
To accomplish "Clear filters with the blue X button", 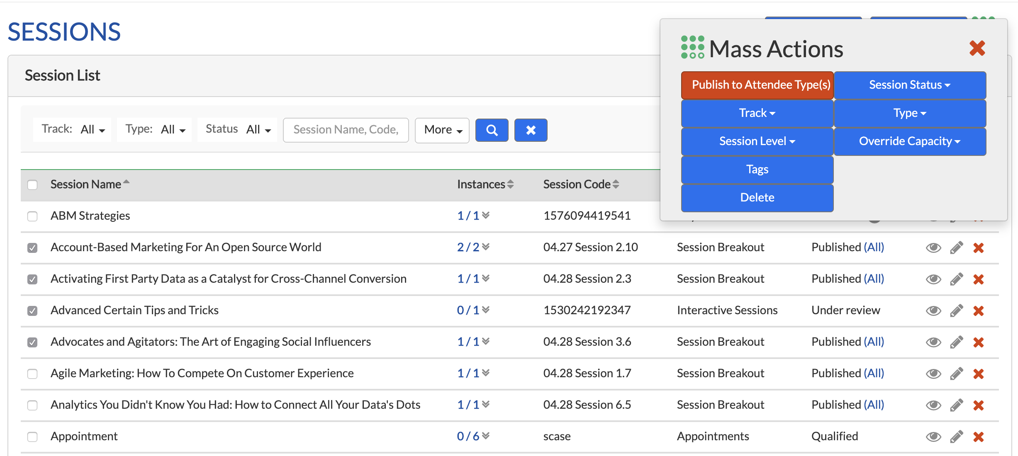I will click(531, 130).
